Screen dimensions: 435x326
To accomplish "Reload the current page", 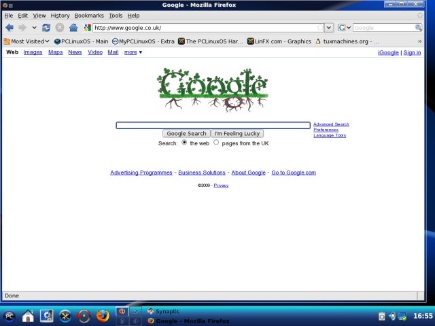I will [x=46, y=27].
